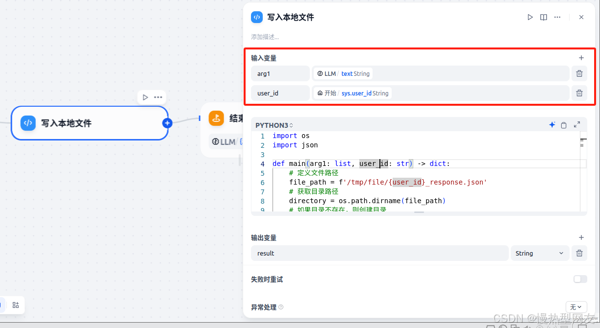Click the 失败时重试 label
The height and width of the screenshot is (328, 600).
267,279
